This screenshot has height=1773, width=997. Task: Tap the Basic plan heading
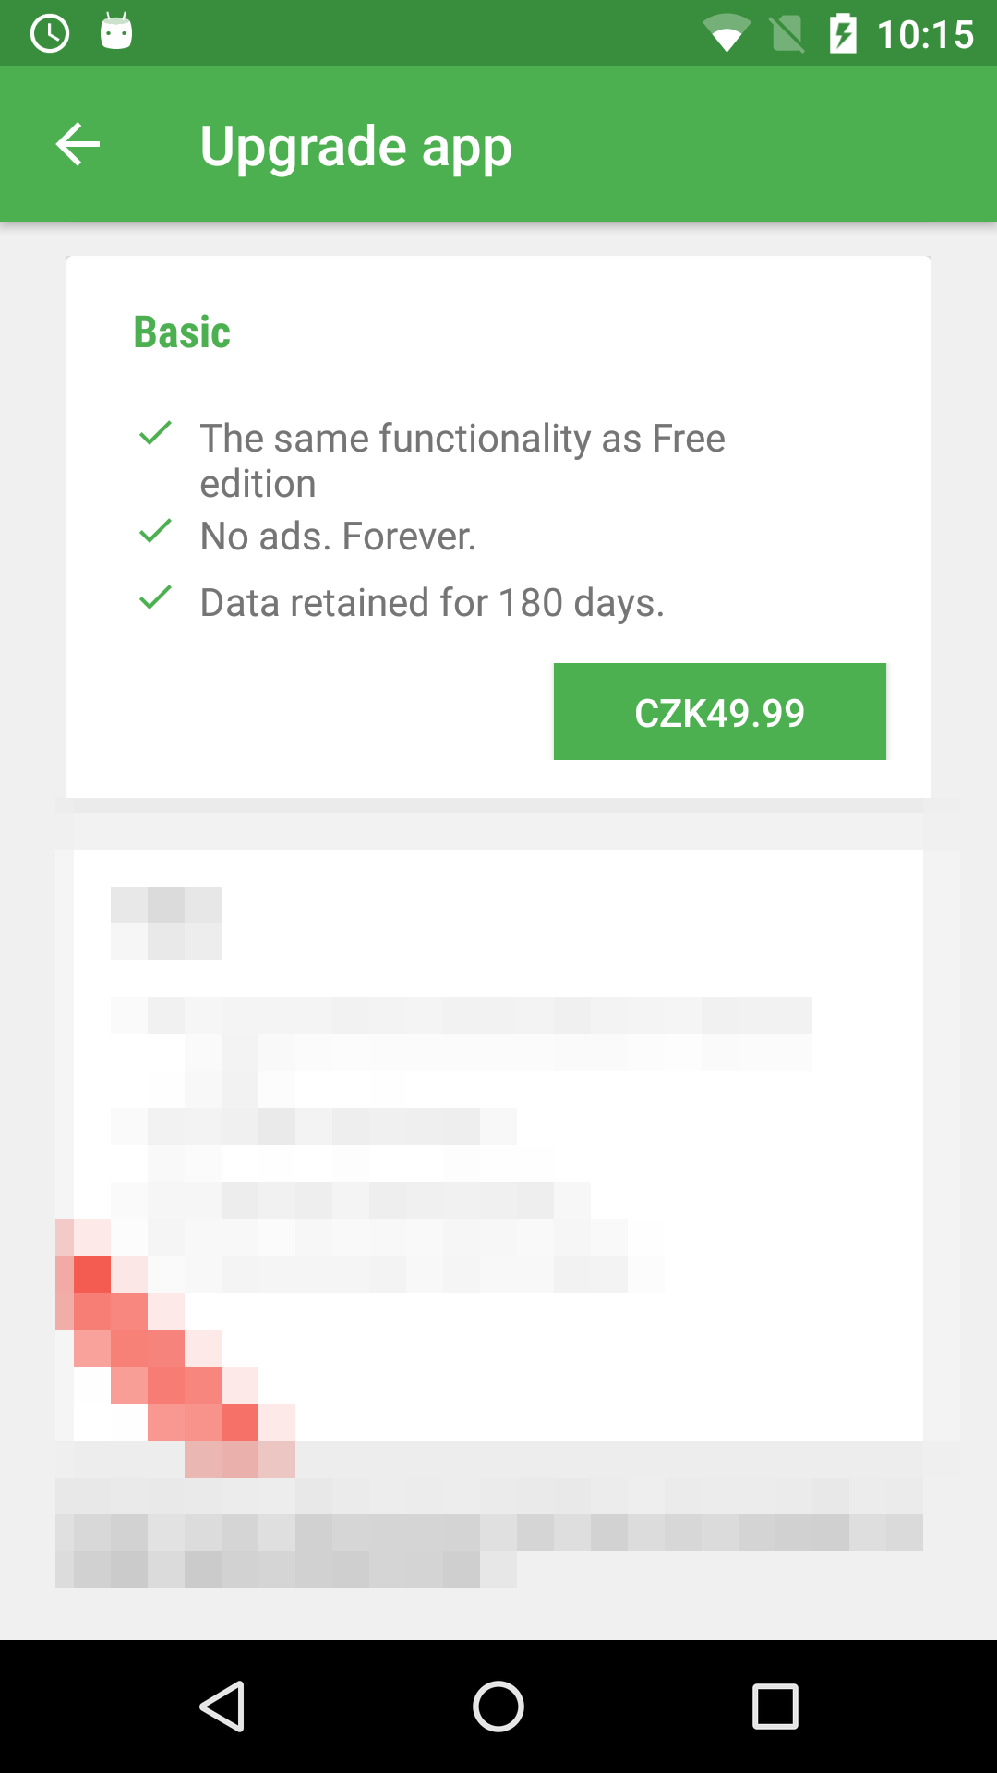tap(182, 332)
